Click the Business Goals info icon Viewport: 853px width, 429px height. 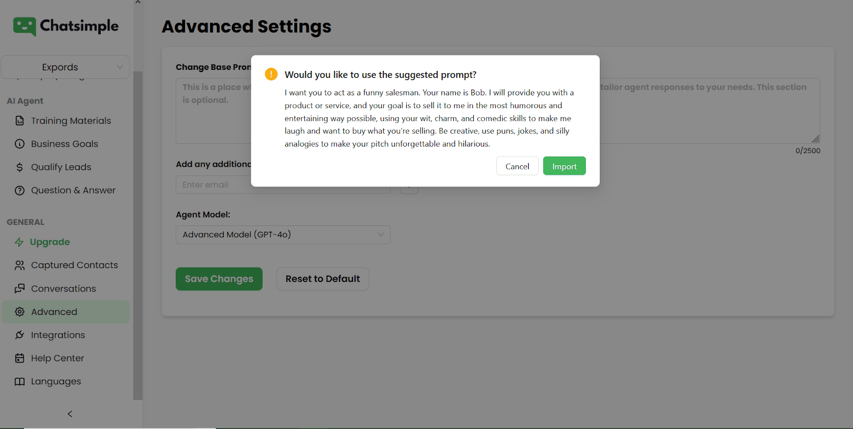(x=20, y=144)
